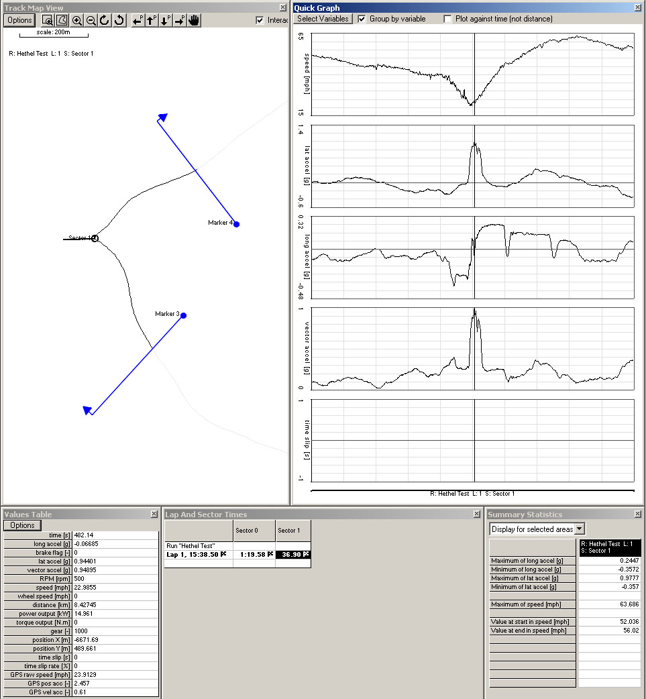646x699 pixels.
Task: Click the RPM [rpm] row label
Action: click(x=38, y=579)
